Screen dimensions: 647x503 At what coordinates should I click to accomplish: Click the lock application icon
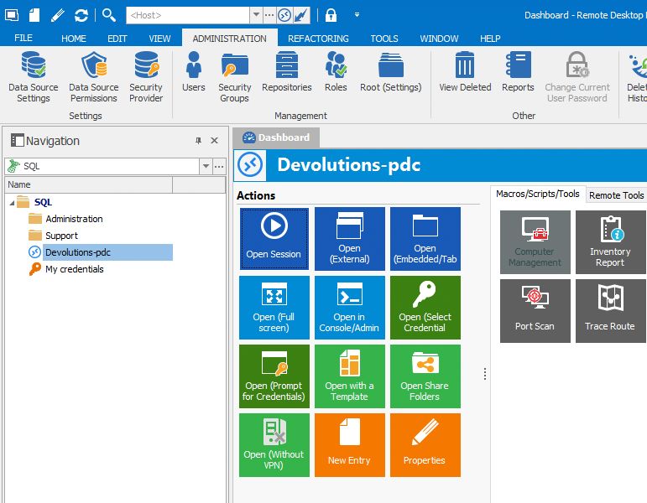pyautogui.click(x=331, y=15)
